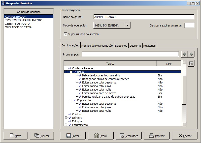The height and width of the screenshot is (143, 201).
Task: Collapse the Baixa tree node
Action: [x=71, y=72]
